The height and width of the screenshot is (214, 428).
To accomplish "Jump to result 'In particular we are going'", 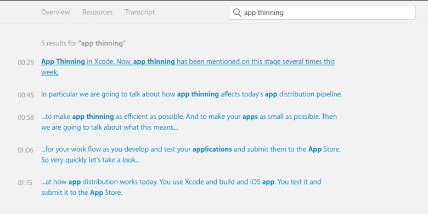I will (x=192, y=95).
